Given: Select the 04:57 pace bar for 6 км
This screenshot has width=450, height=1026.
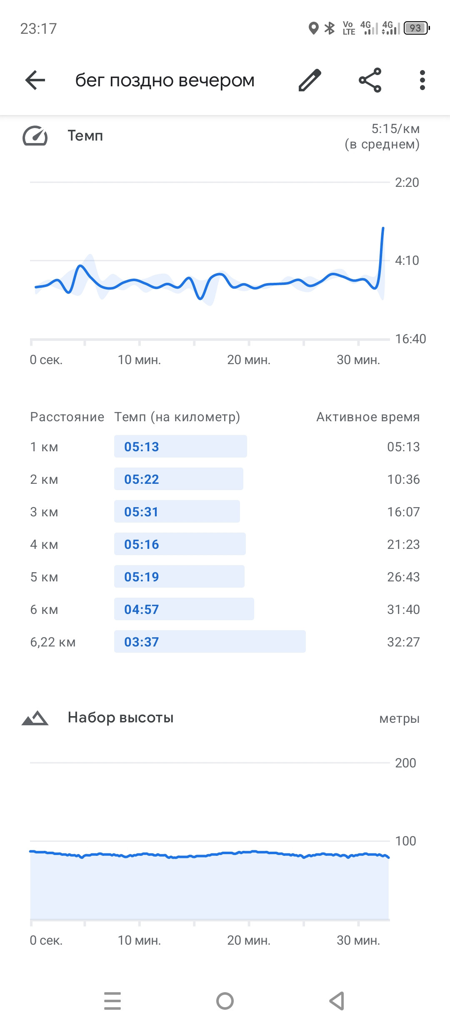Looking at the screenshot, I should coord(184,609).
